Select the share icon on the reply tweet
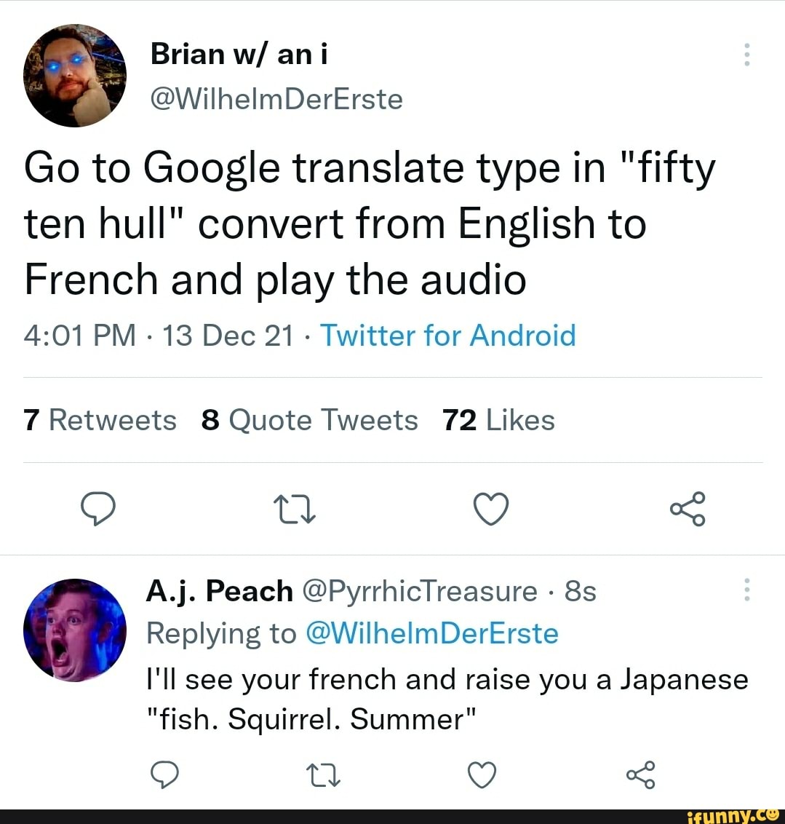 pos(640,775)
